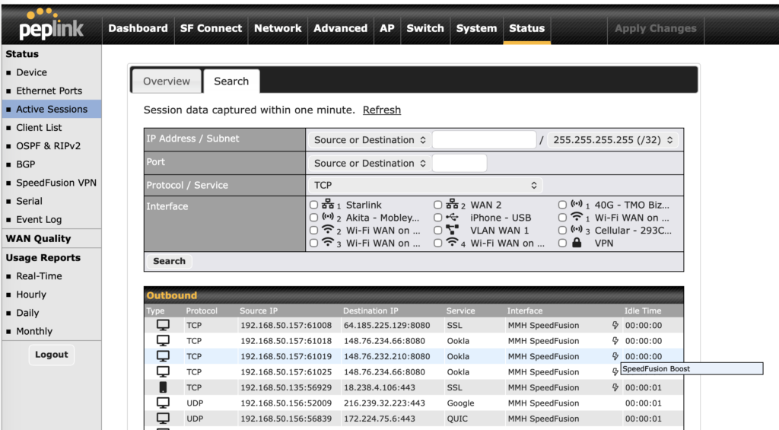Click boost bolt icon on 148.76.232.210 row
The height and width of the screenshot is (430, 779).
point(615,356)
